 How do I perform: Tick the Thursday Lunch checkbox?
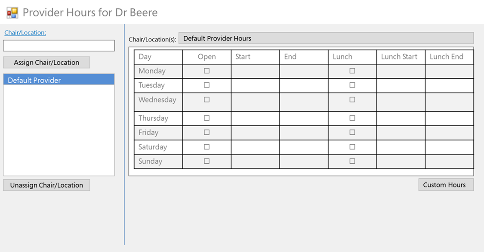pos(352,118)
